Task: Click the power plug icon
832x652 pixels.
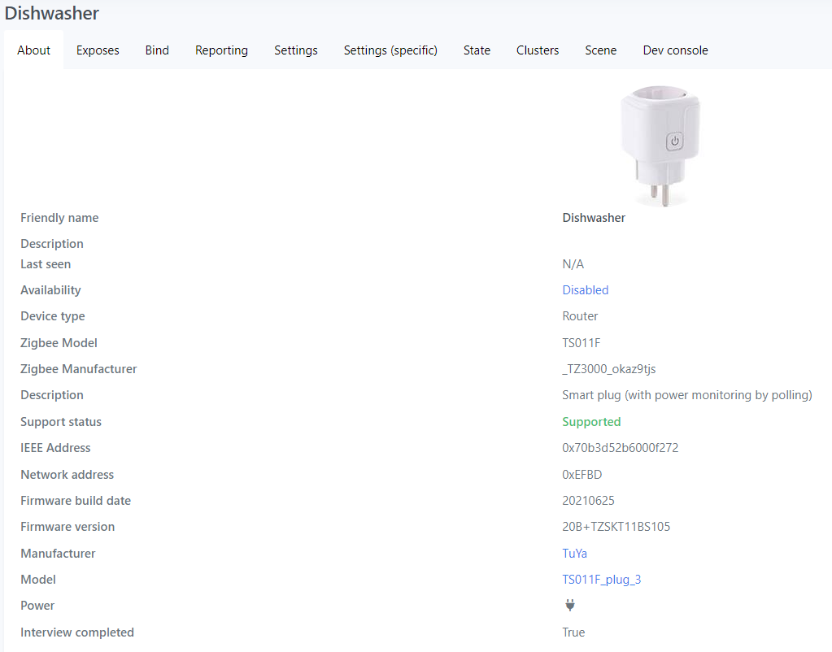Action: pyautogui.click(x=569, y=605)
